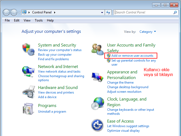Screen dimensions: 181x136
Task: Open Network and Internet heading
Action: tap(58, 67)
